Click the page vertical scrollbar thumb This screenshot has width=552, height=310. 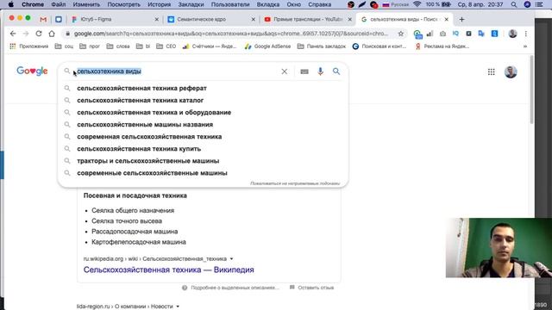click(x=531, y=90)
